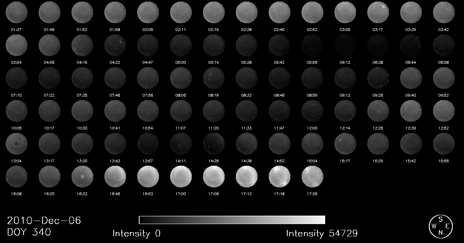Select the disk image taken at 15:42
The height and width of the screenshot is (243, 464).
coord(411,143)
